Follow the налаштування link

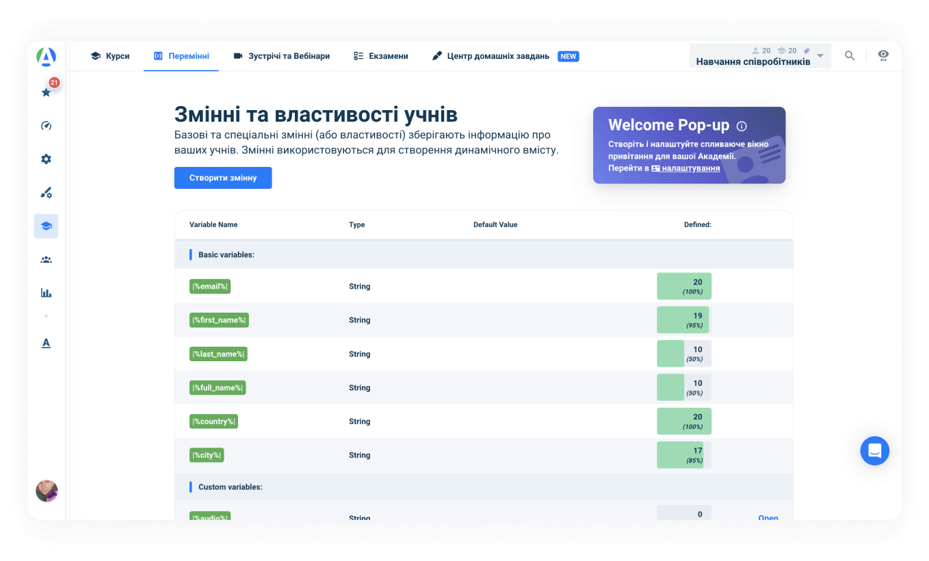[690, 168]
